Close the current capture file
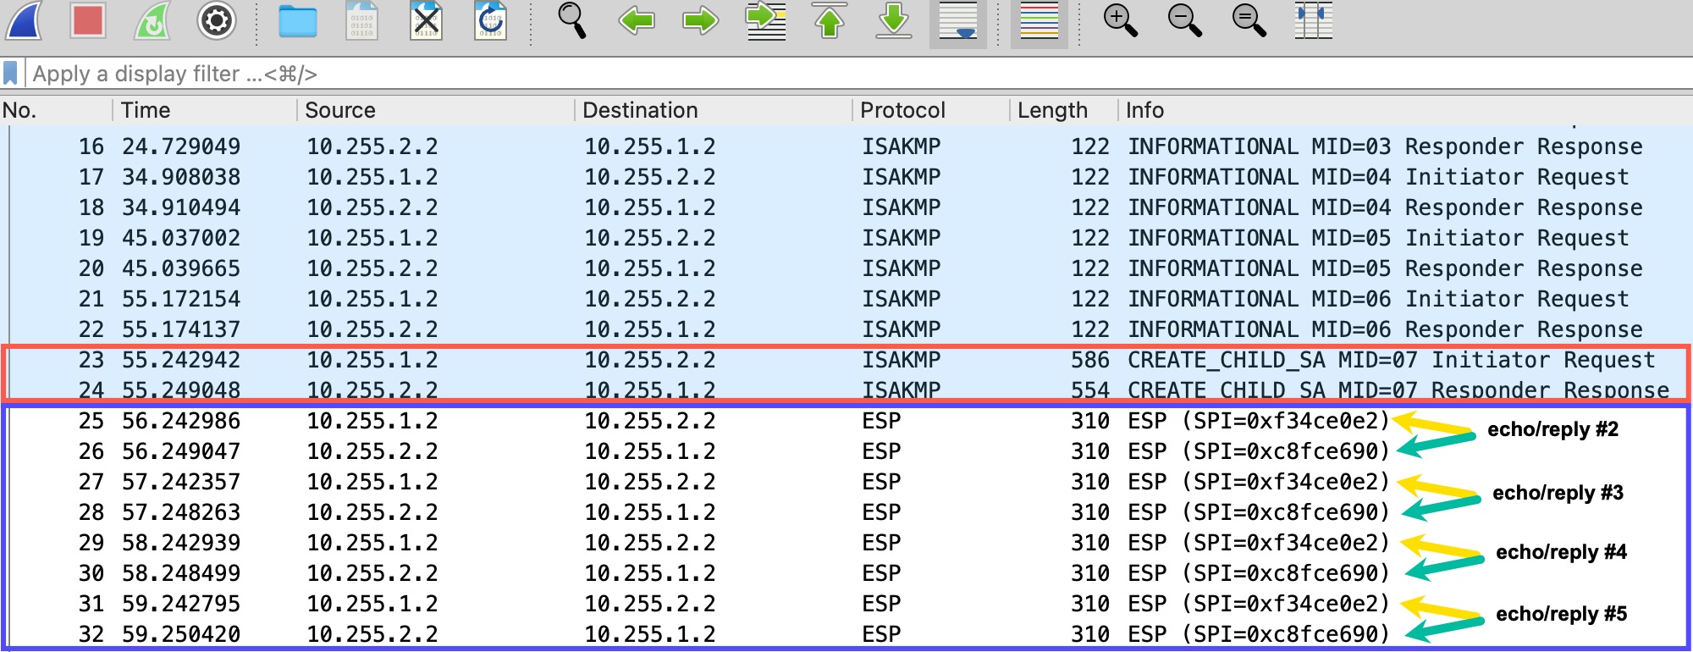 pos(427,21)
